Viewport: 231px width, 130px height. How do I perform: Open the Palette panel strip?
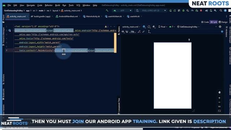(x=119, y=30)
